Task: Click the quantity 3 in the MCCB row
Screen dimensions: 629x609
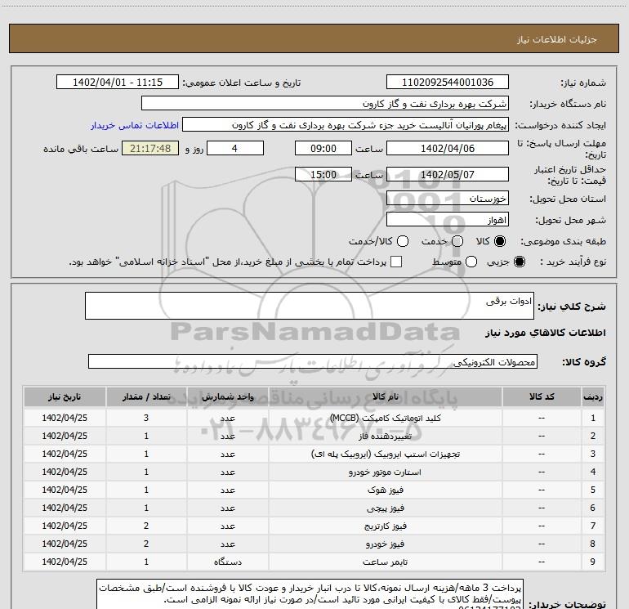Action: [x=146, y=418]
